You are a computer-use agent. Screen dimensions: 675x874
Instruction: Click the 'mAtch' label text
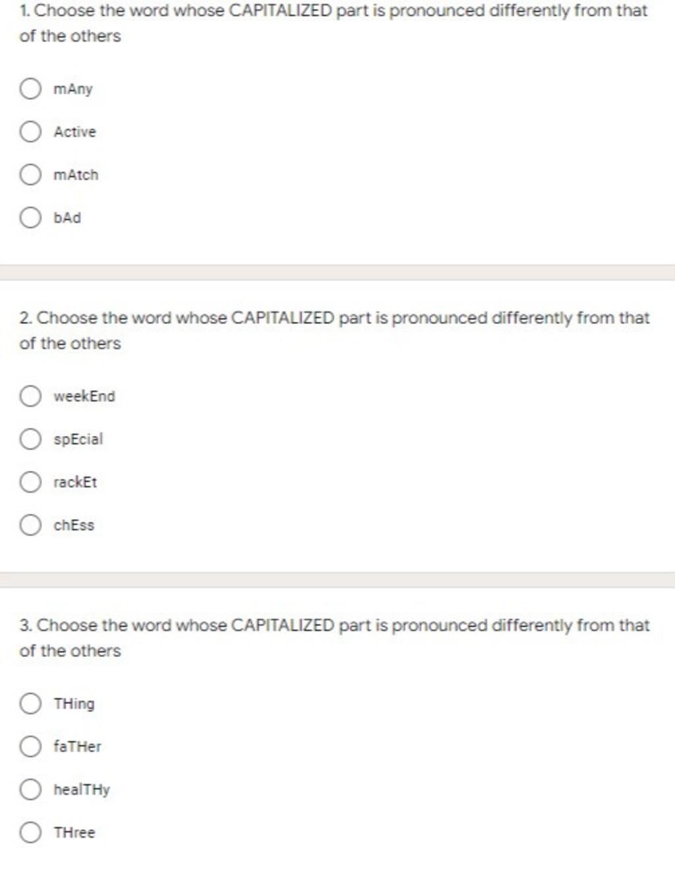76,175
